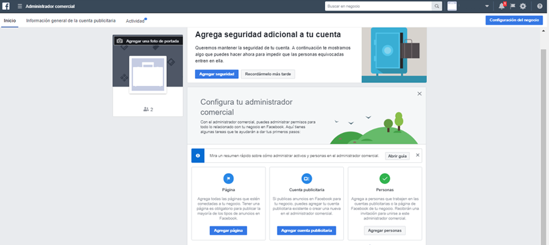Click the Cuenta publicitaria icon
This screenshot has height=245, width=549.
coord(306,179)
